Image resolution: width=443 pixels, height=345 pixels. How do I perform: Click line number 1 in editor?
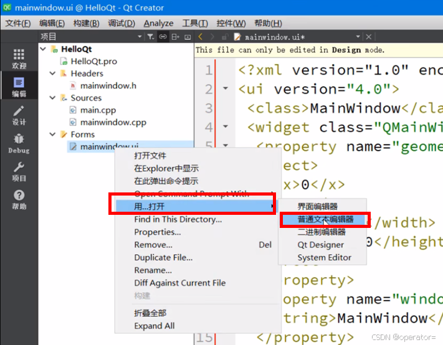209,70
